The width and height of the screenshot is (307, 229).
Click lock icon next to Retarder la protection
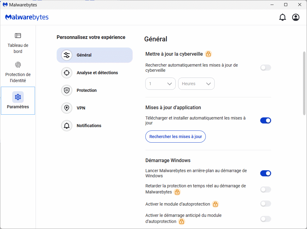point(177,192)
